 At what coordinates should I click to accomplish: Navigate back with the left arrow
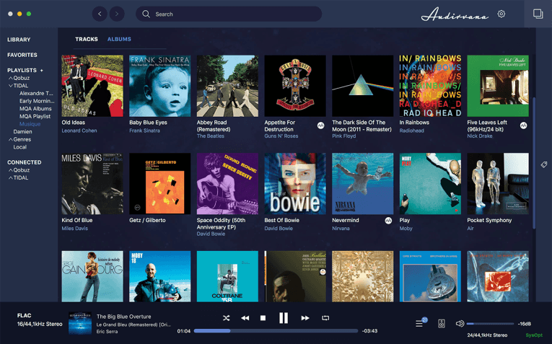coord(100,14)
